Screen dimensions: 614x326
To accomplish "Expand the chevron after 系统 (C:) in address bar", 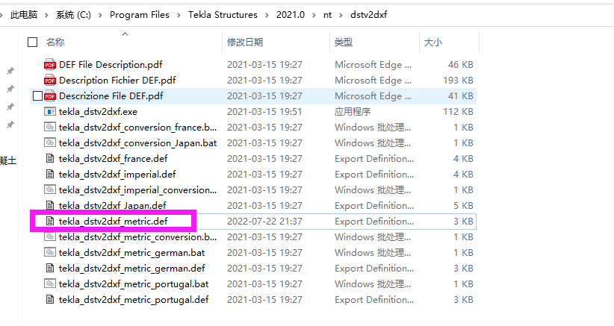I will pyautogui.click(x=101, y=15).
